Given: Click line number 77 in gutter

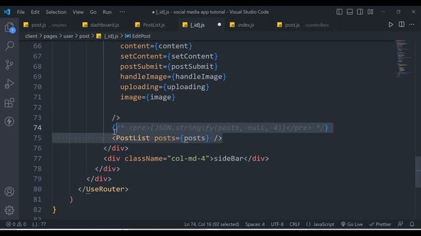Looking at the screenshot, I should [37, 159].
